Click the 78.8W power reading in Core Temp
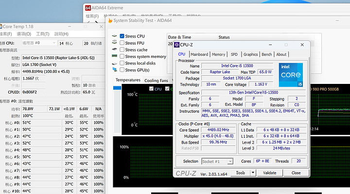Image resolution: width=350 pixels, height=194 pixels. (34, 109)
